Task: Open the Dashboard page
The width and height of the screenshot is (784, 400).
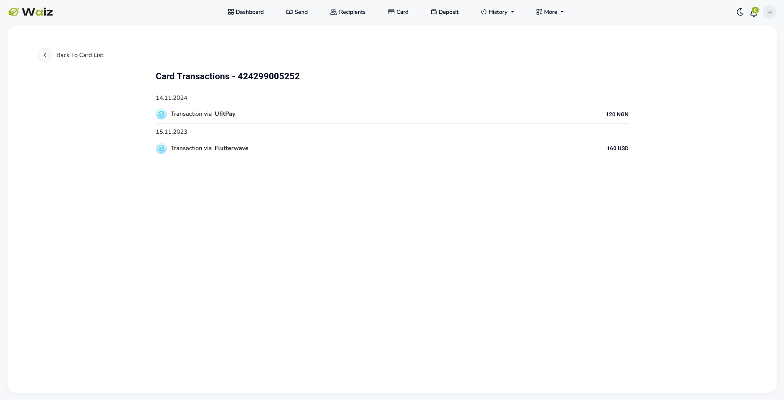Action: pyautogui.click(x=246, y=12)
